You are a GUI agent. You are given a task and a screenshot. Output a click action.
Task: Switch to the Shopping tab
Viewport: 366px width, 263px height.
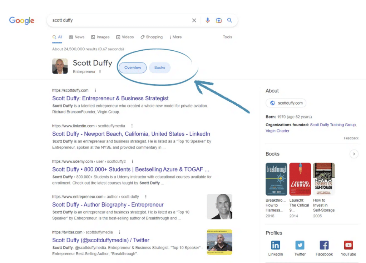152,37
